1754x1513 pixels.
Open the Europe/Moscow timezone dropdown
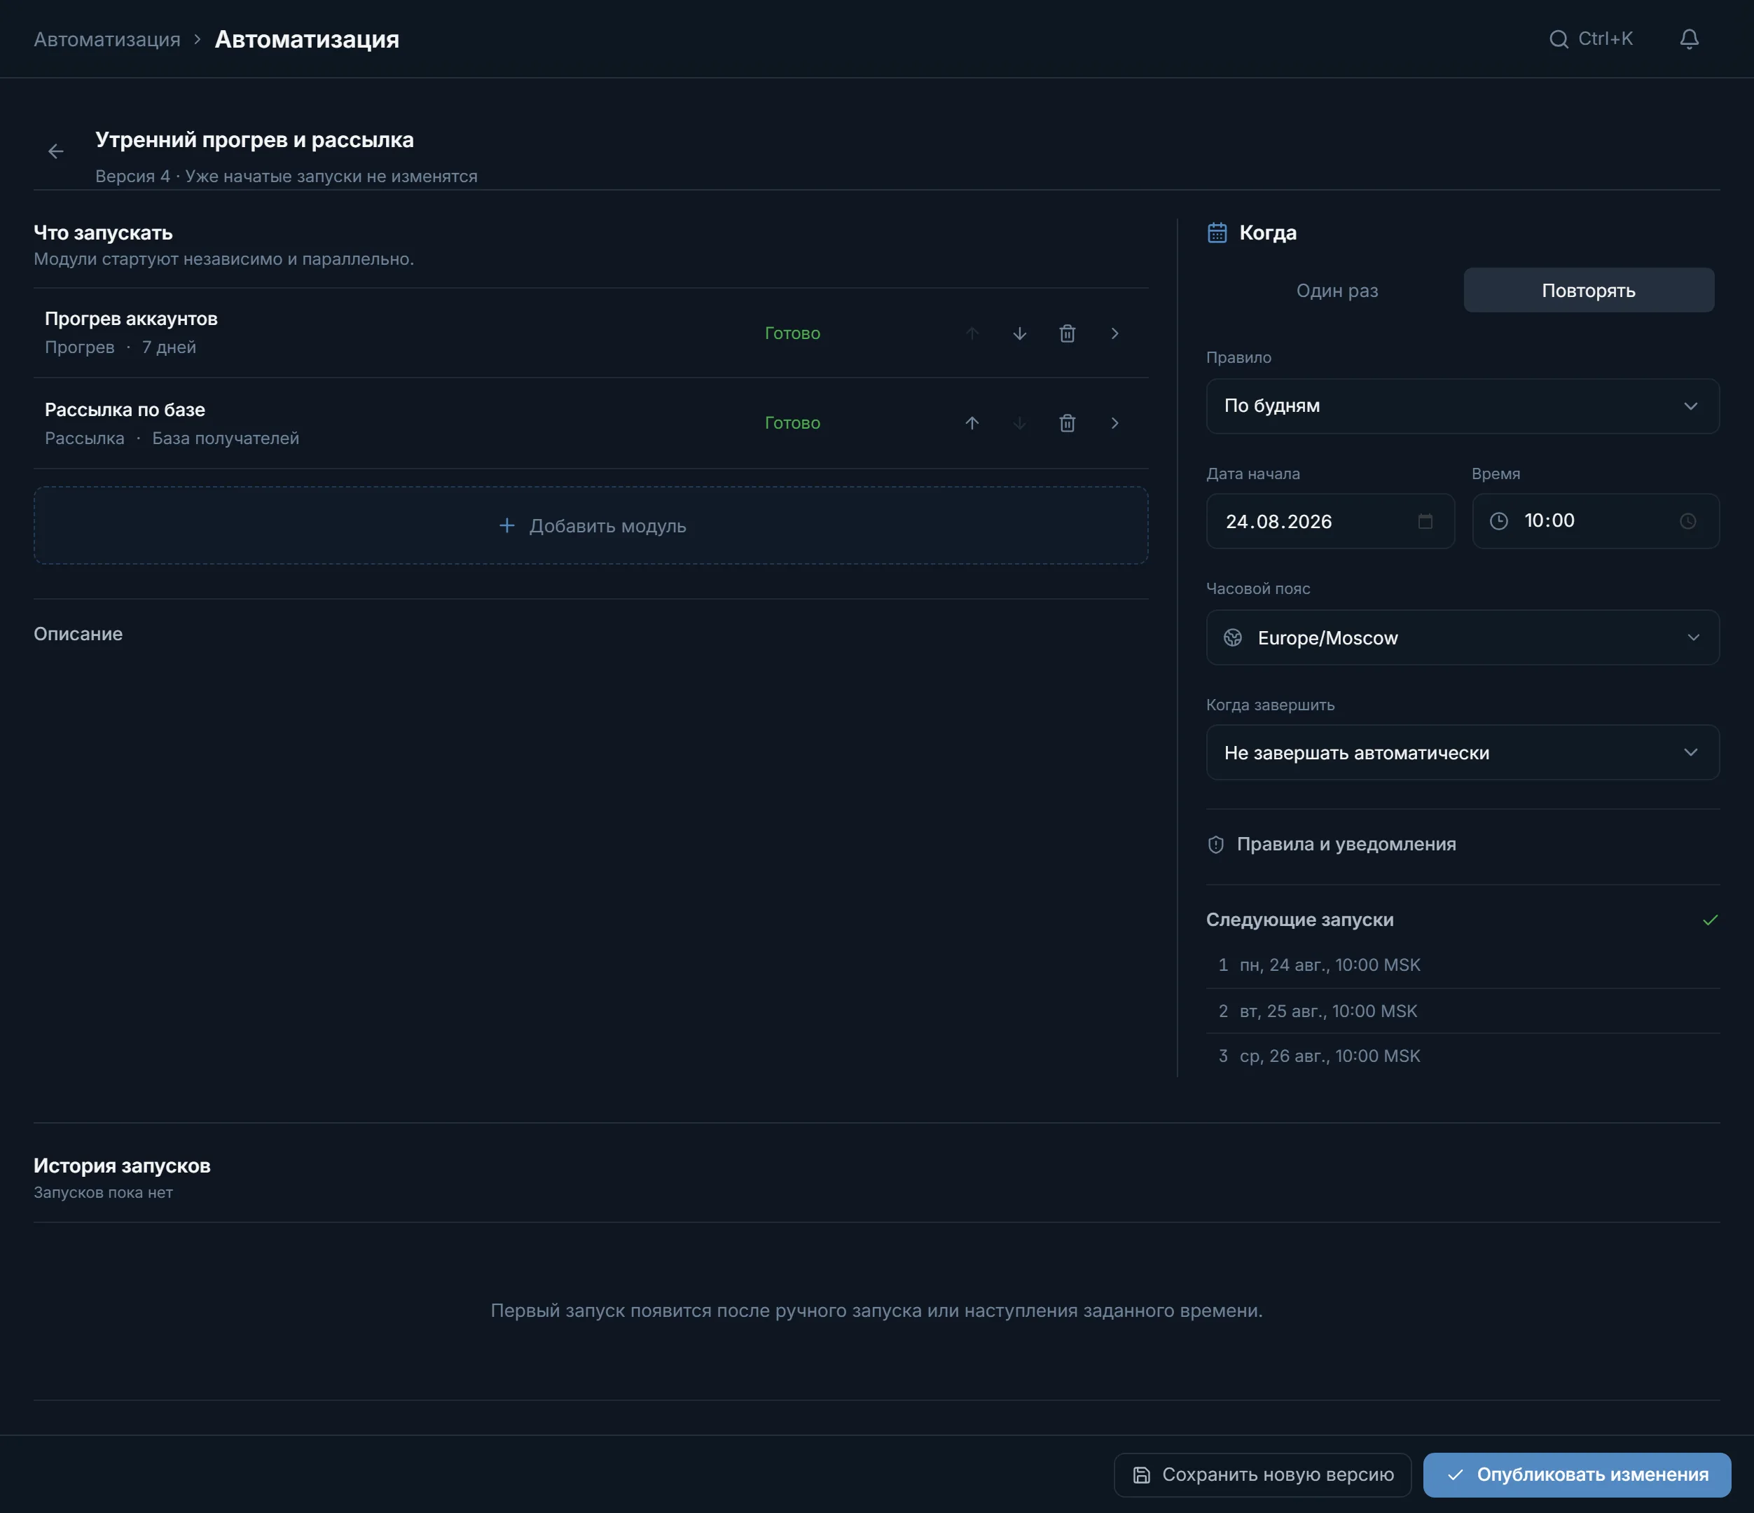tap(1462, 638)
